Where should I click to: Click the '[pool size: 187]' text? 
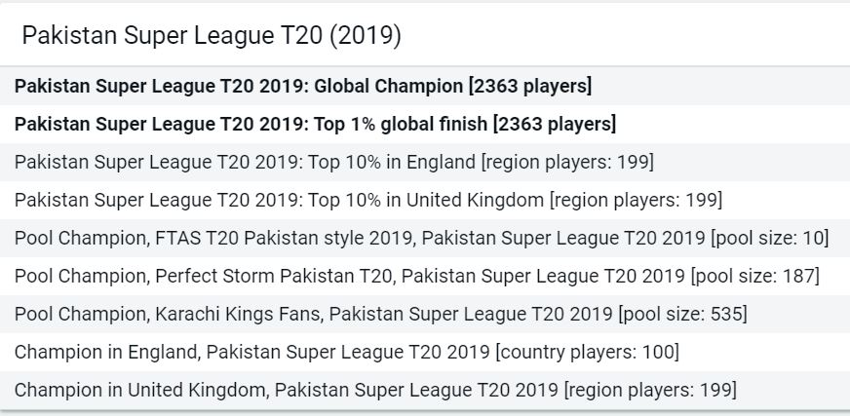pos(755,276)
